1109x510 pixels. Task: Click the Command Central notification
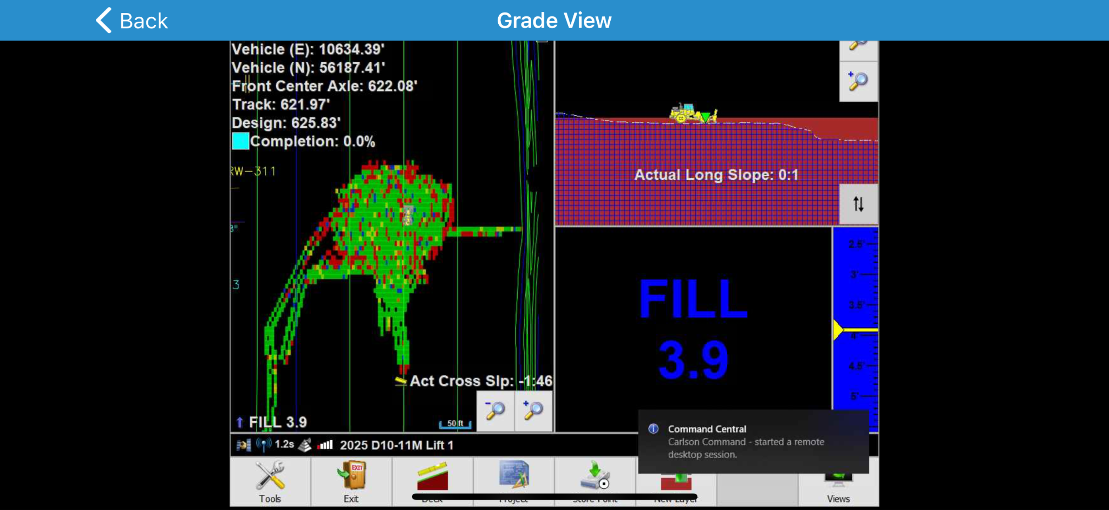(753, 441)
